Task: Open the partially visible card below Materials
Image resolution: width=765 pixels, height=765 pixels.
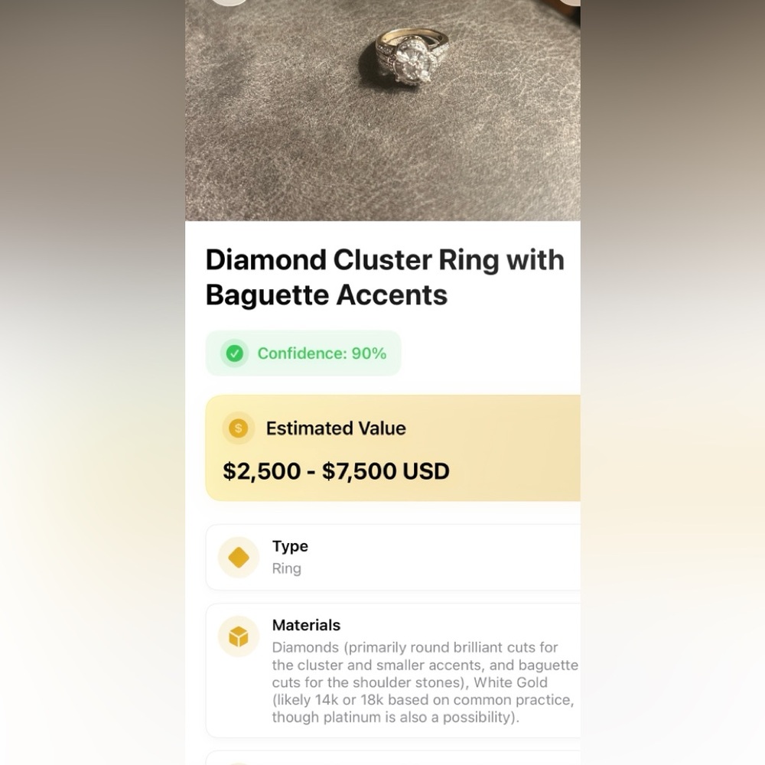Action: 393,758
